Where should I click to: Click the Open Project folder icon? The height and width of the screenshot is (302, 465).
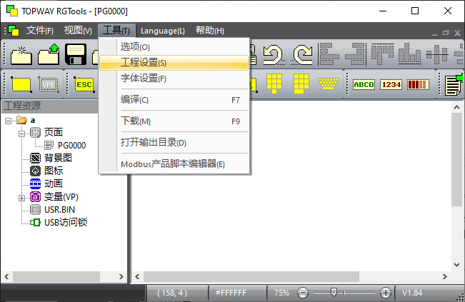click(49, 54)
